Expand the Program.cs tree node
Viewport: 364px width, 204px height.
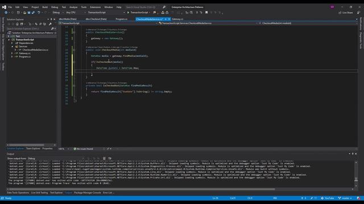[x=13, y=57]
